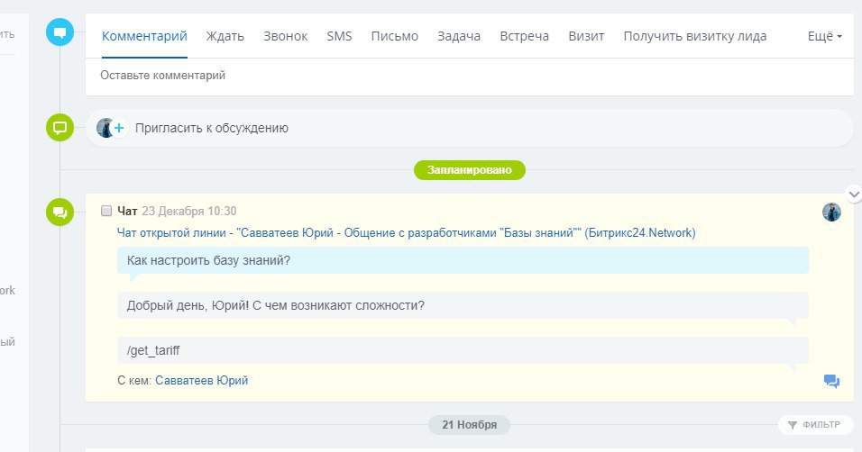Expand the Ещё dropdown menu

pyautogui.click(x=824, y=36)
